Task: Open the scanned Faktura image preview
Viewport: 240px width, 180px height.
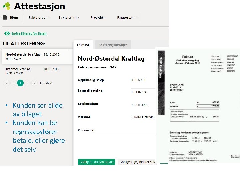Action: 198,106
